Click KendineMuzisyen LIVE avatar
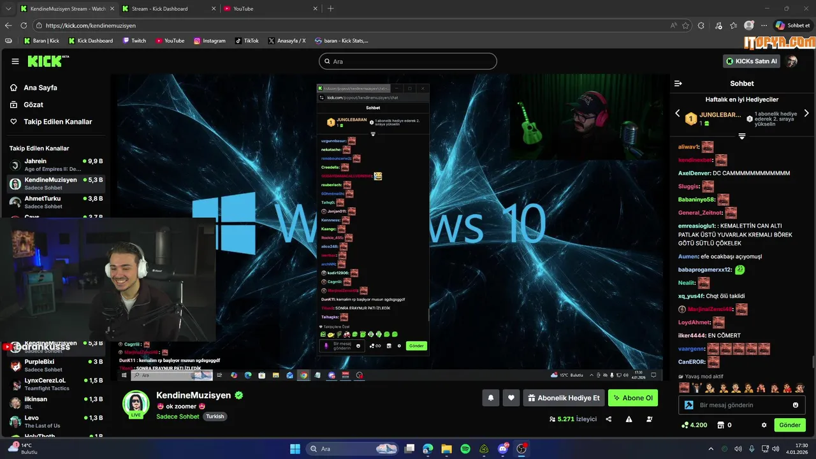 (x=136, y=404)
